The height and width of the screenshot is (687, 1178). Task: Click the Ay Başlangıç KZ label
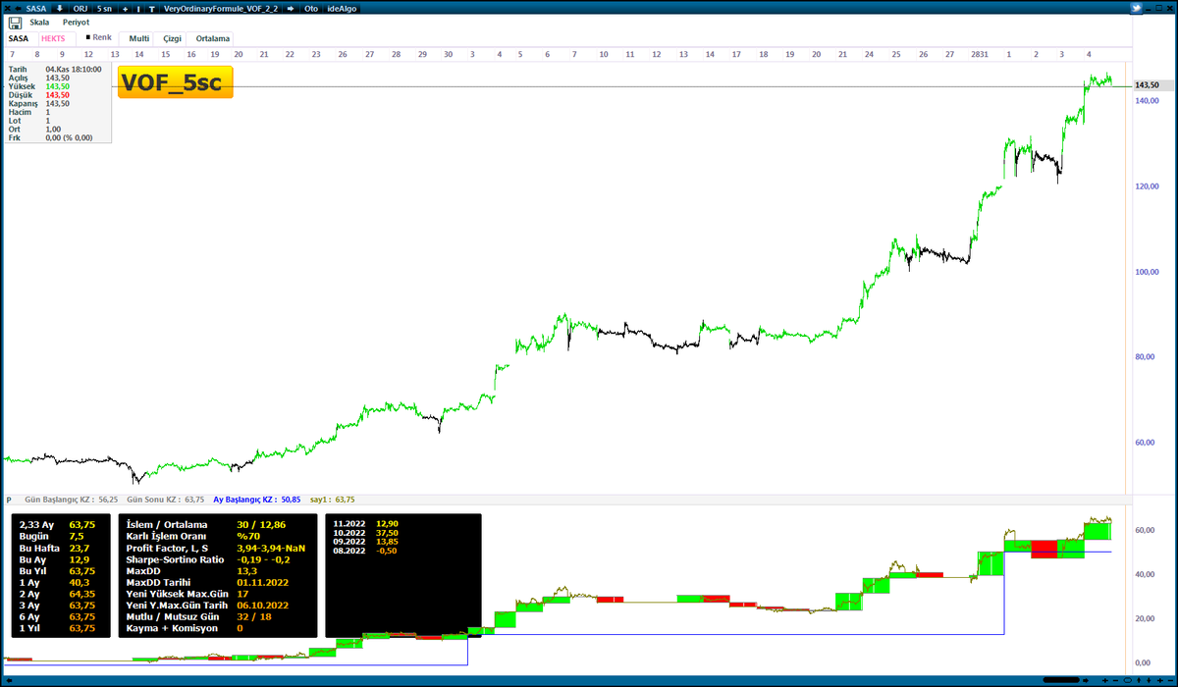(x=257, y=500)
